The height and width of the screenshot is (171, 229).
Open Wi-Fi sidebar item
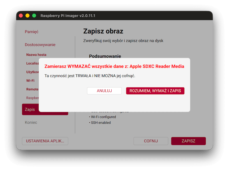coord(30,81)
